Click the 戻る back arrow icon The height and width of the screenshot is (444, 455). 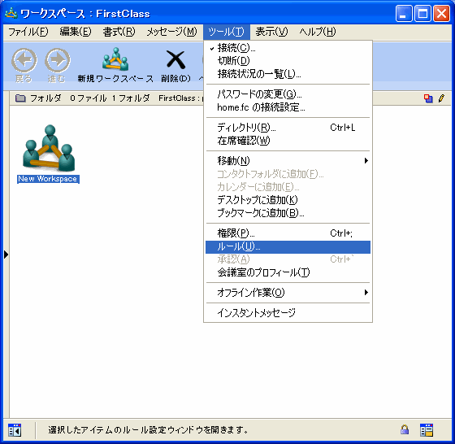tap(24, 60)
